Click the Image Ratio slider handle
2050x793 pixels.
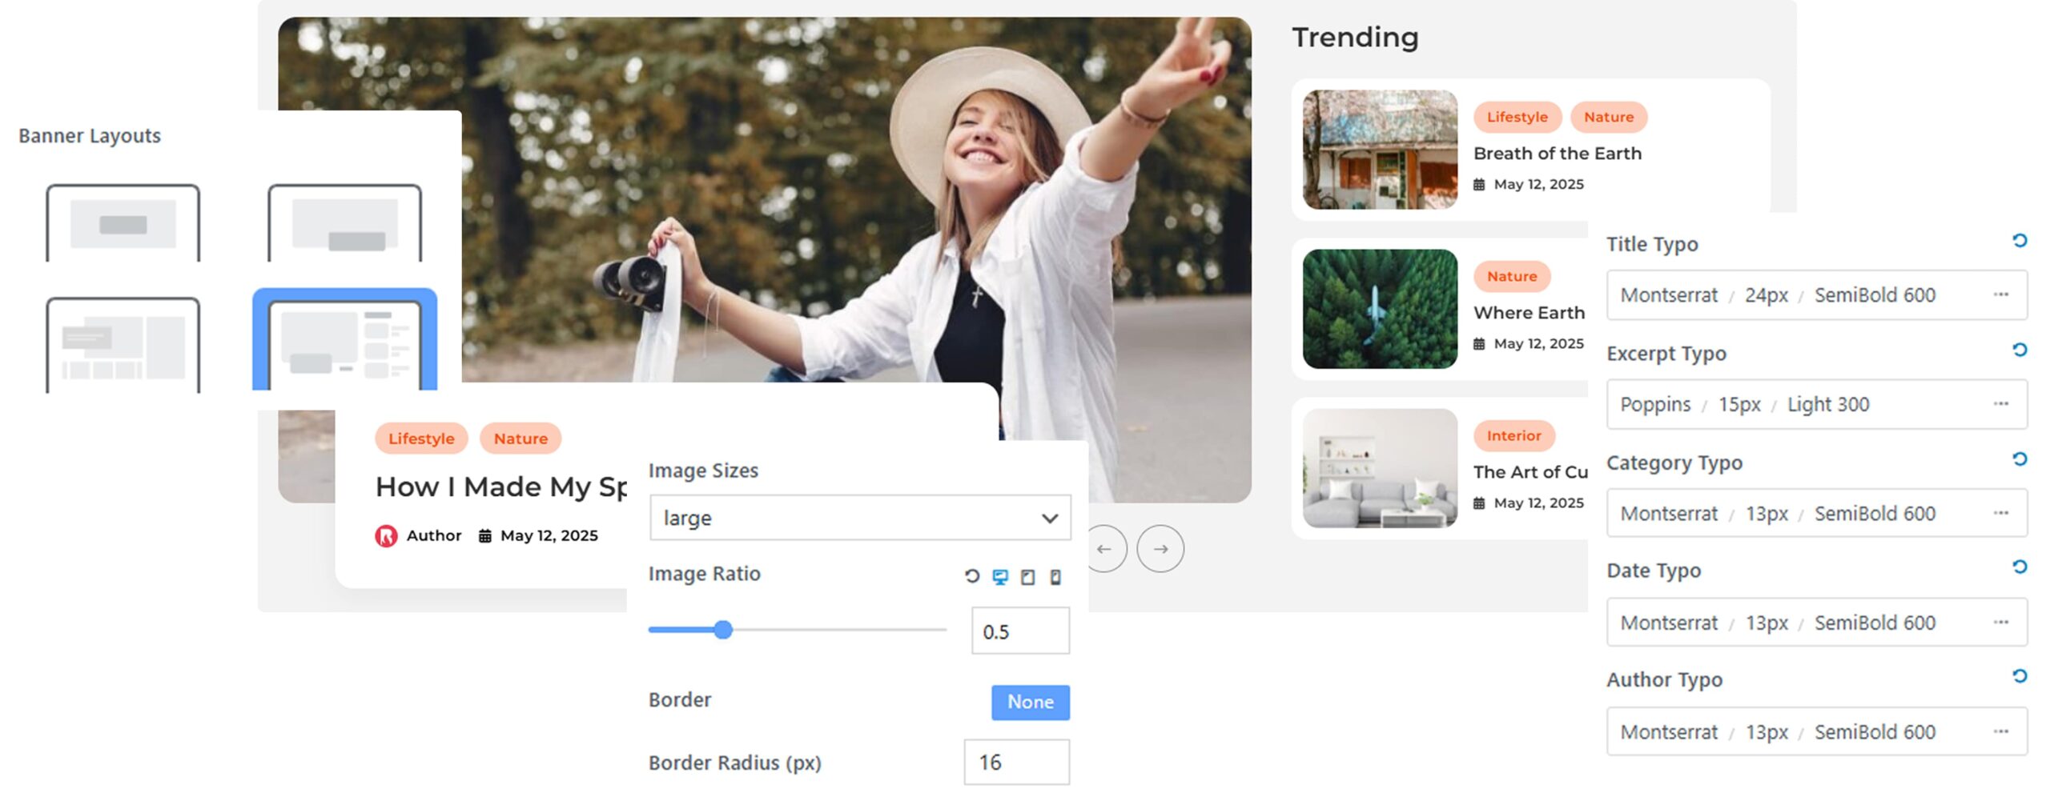point(723,630)
